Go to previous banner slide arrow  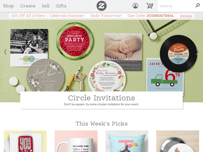coord(5,52)
